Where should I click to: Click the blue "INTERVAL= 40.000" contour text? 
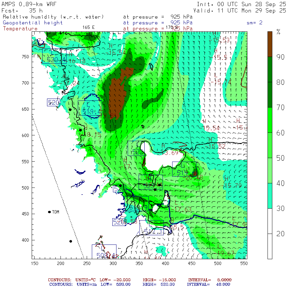click(x=208, y=284)
